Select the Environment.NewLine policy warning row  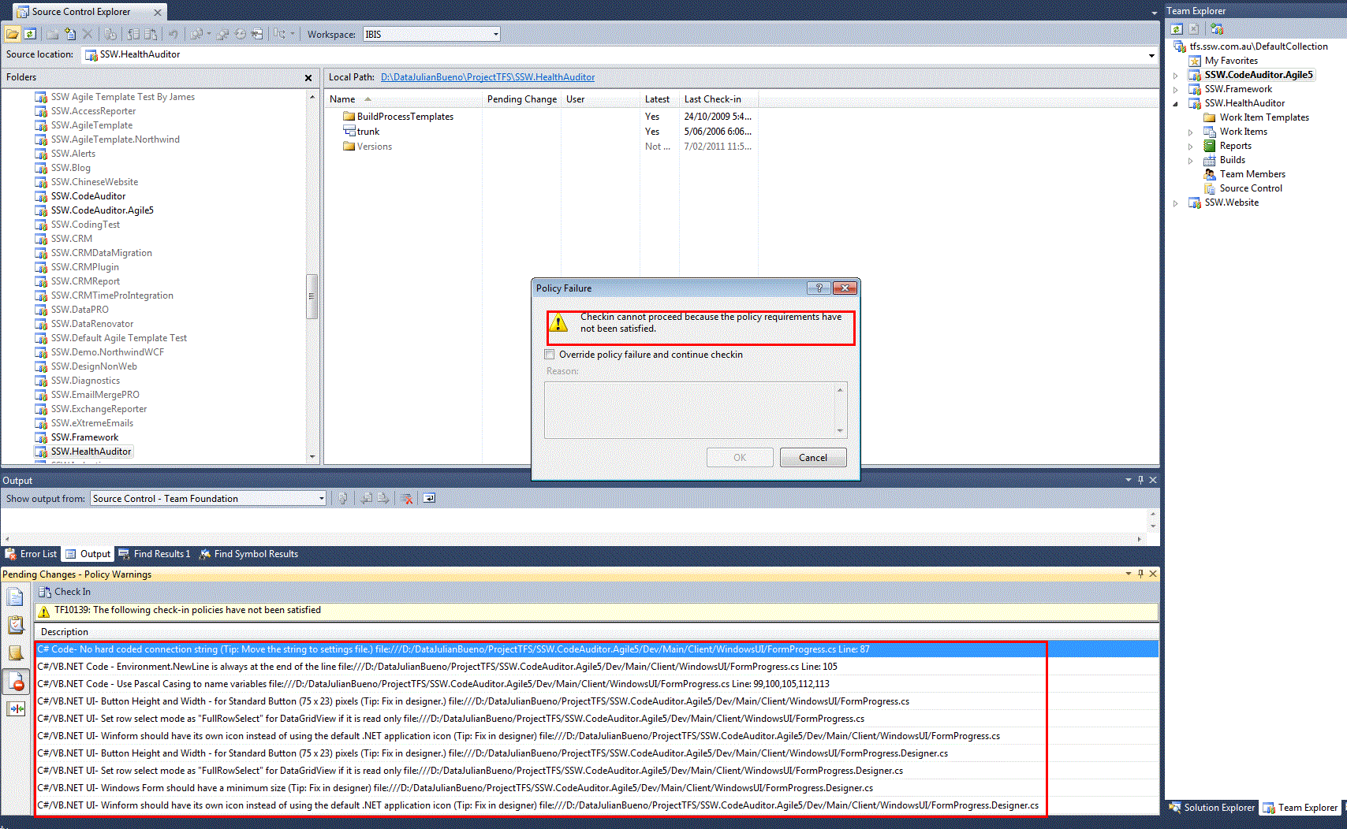click(x=597, y=667)
